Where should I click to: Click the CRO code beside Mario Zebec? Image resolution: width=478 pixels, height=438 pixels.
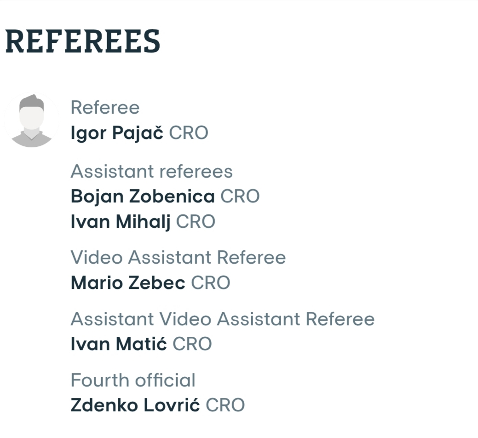[211, 282]
